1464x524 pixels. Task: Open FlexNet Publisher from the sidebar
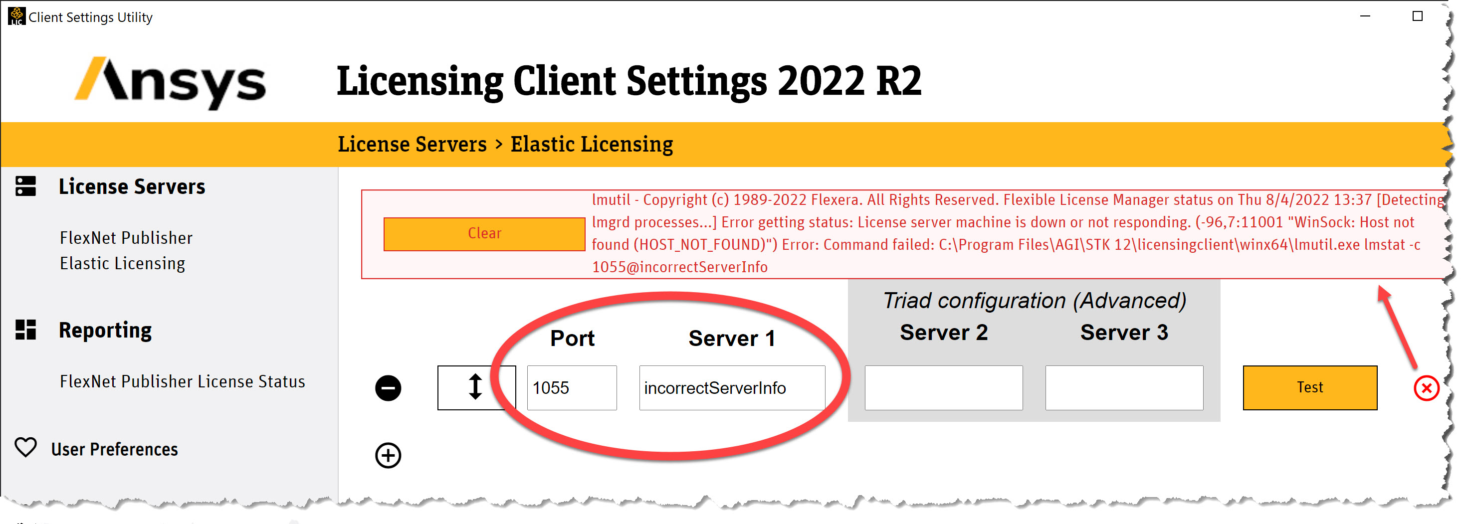click(126, 238)
